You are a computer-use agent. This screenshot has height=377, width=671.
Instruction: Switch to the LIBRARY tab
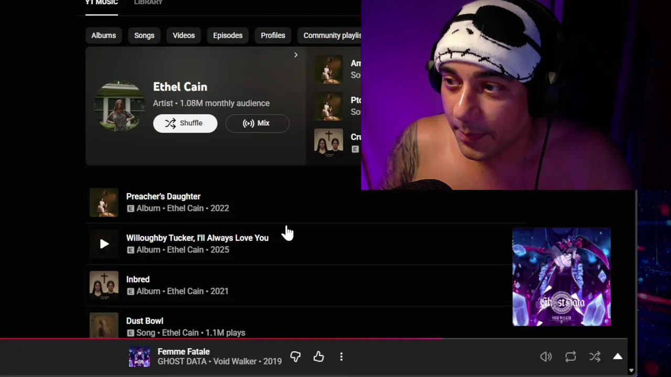(x=148, y=3)
